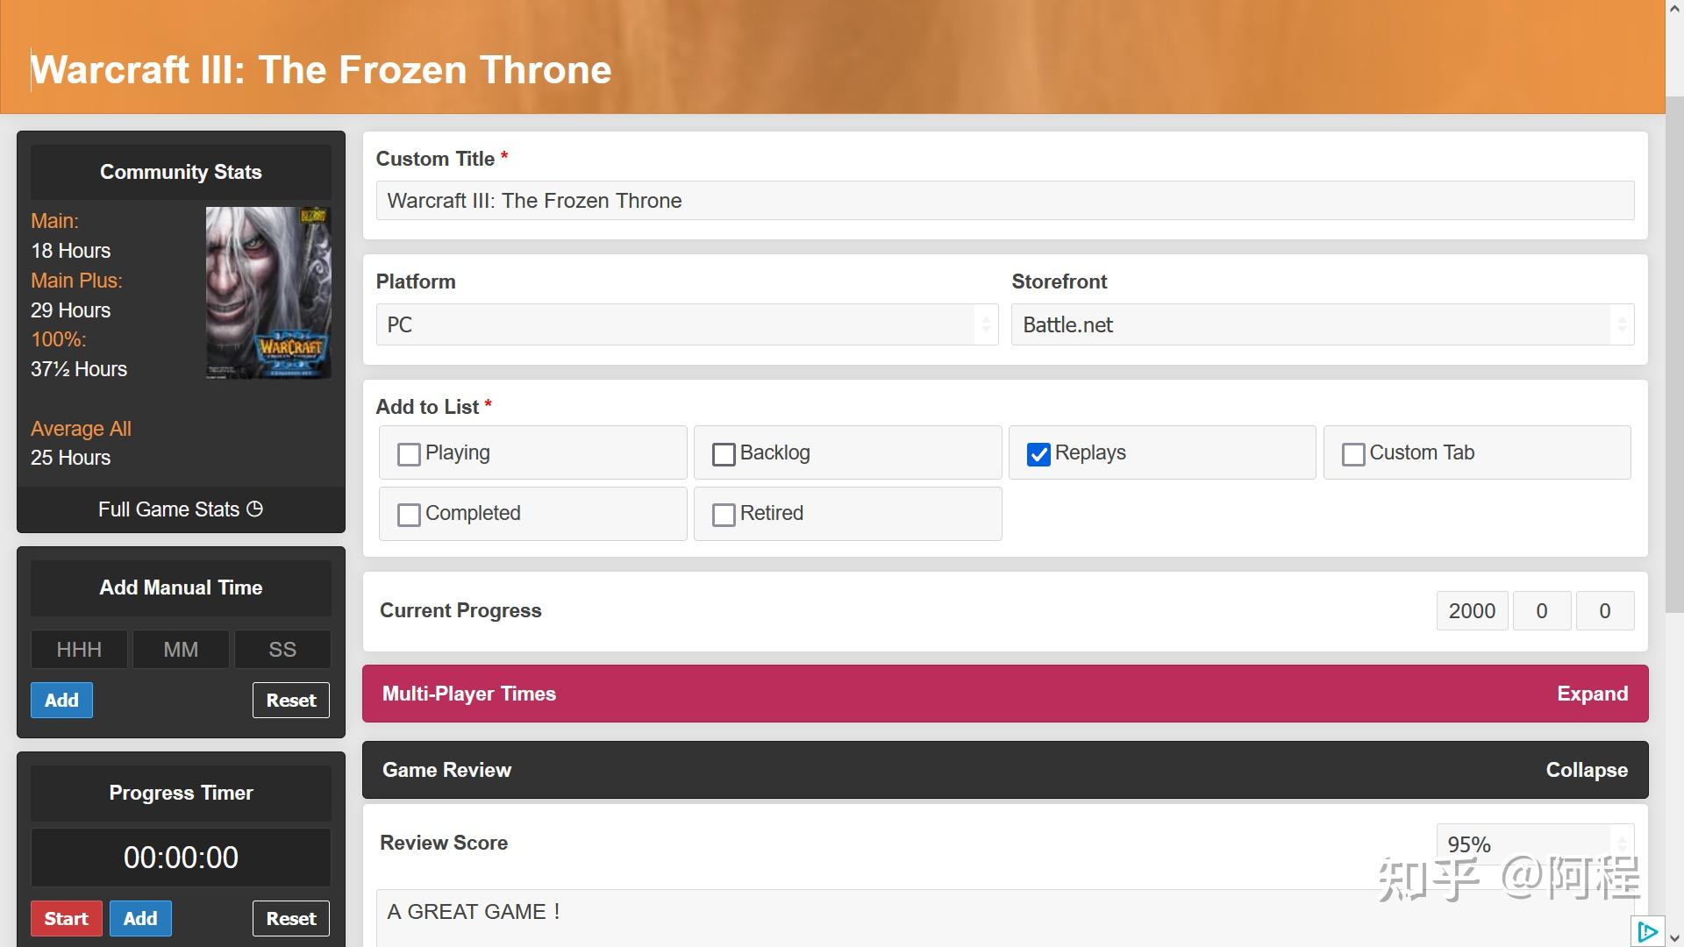
Task: Click the ad choices icon in the corner
Action: (x=1647, y=931)
